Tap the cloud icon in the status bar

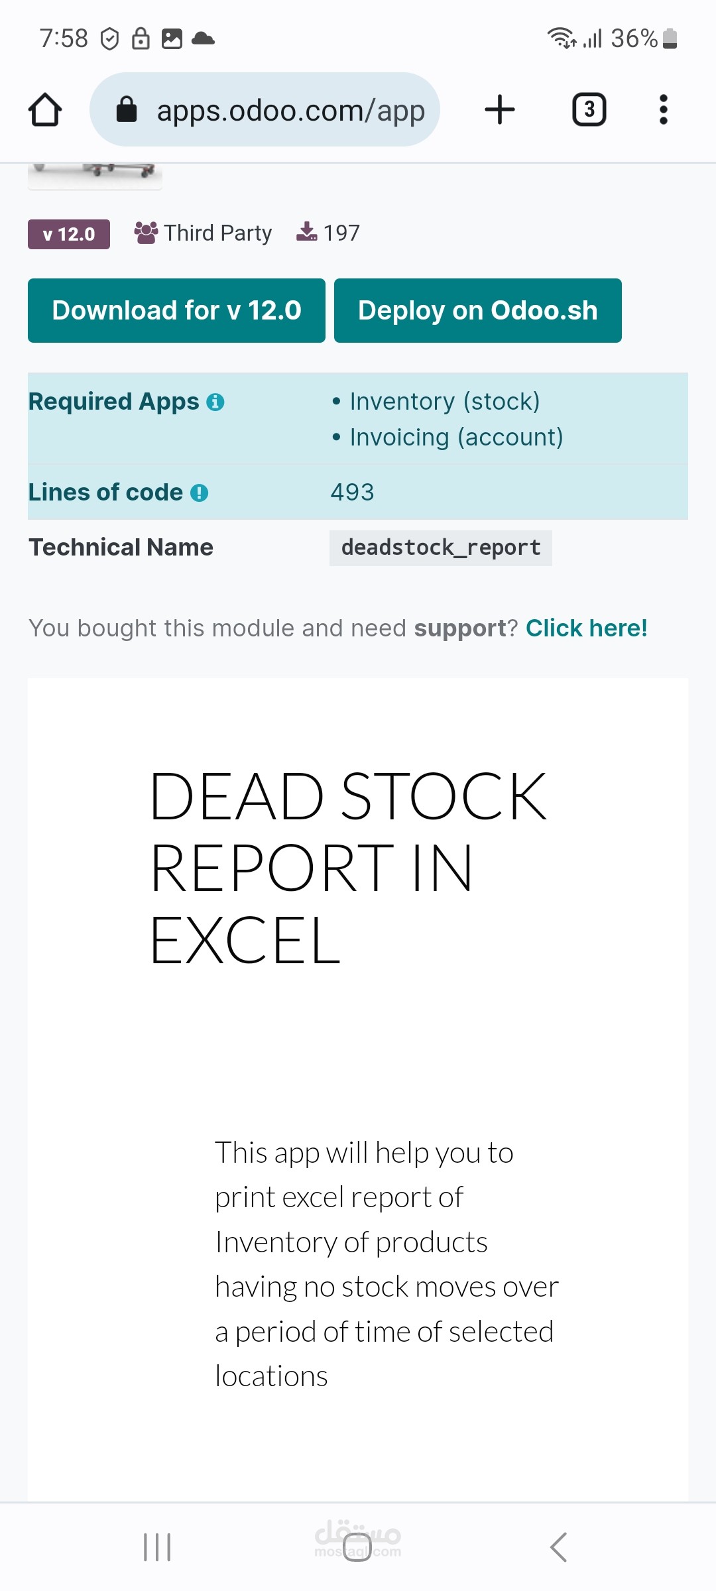204,38
